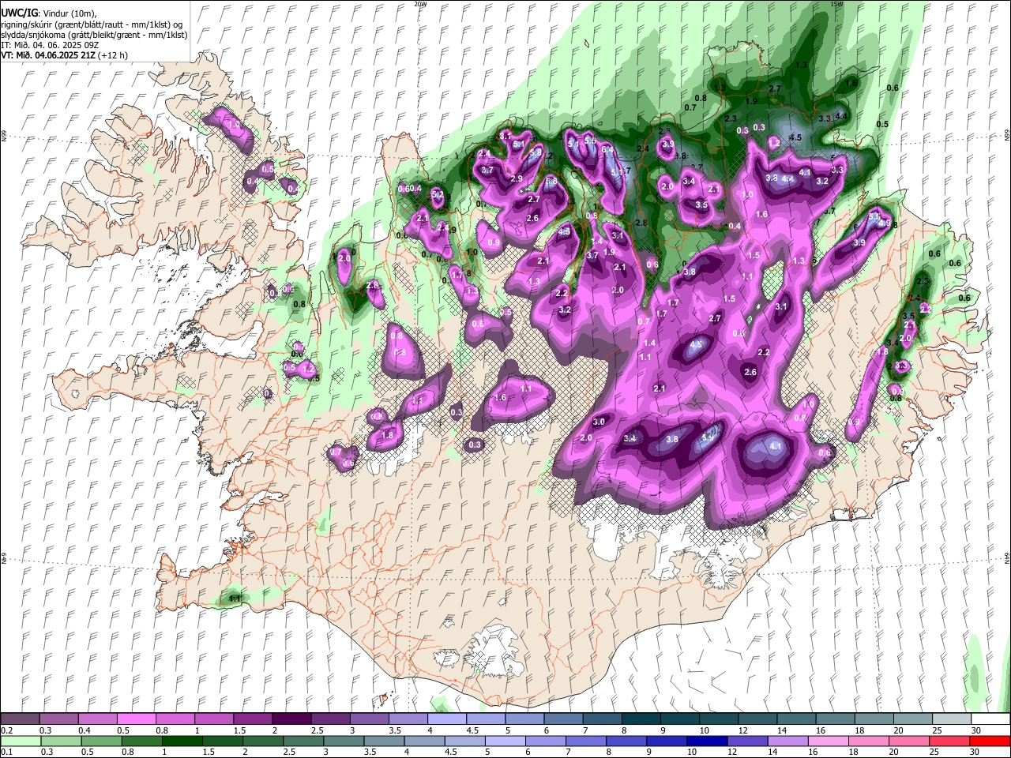Pick bright pink upper-row swatch between 0.5 and 0.8
This screenshot has width=1011, height=758.
(137, 719)
